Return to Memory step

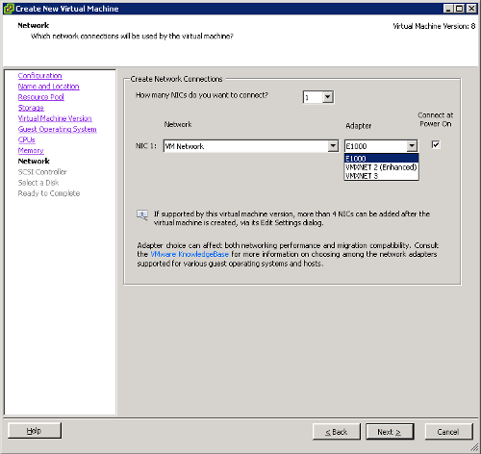click(31, 150)
